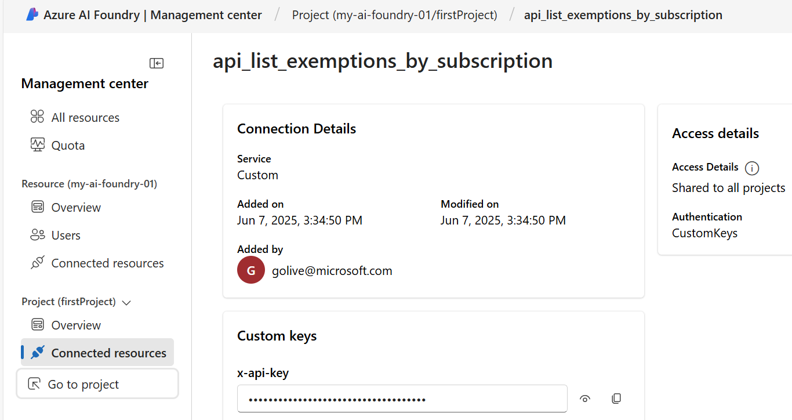The height and width of the screenshot is (420, 792).
Task: Click the Custom keys card heading
Action: [x=277, y=336]
